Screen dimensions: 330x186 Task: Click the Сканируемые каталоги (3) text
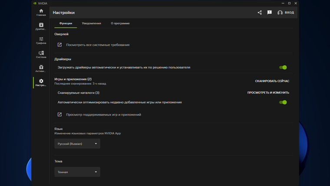[x=79, y=93]
